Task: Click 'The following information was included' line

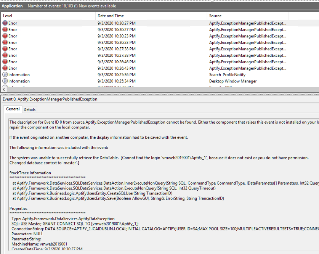Action: [x=59, y=148]
